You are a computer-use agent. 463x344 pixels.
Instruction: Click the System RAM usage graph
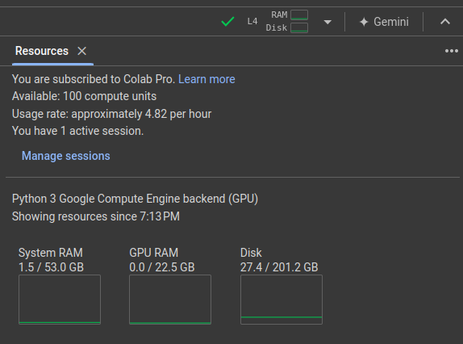[x=60, y=300]
